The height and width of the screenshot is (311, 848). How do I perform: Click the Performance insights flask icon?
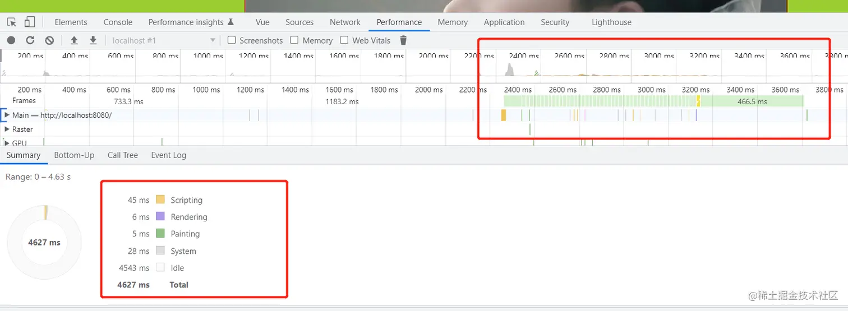[x=230, y=22]
